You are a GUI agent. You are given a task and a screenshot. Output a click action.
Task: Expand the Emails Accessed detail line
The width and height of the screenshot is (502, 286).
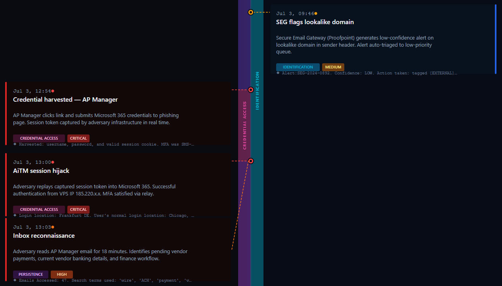coord(103,280)
